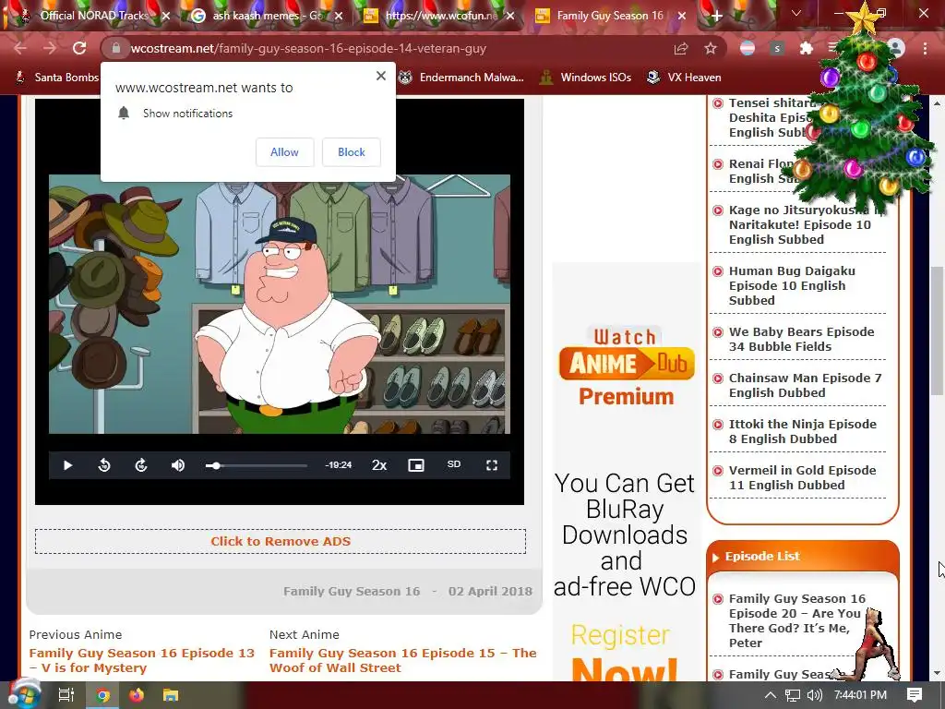Open Ittoki the Ninja Episode 8 link
Screen dimensions: 945x709
pyautogui.click(x=803, y=432)
